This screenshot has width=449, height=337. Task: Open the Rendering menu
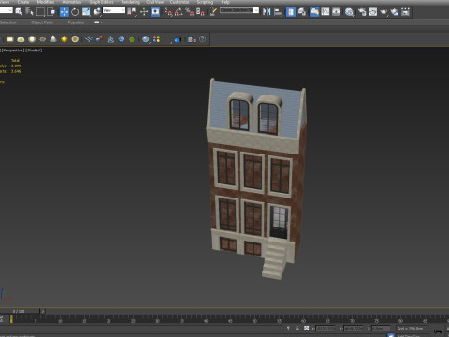(x=130, y=2)
